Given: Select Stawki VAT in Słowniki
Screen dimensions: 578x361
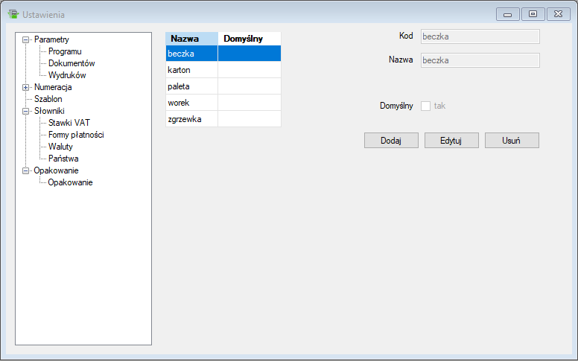Looking at the screenshot, I should point(69,123).
